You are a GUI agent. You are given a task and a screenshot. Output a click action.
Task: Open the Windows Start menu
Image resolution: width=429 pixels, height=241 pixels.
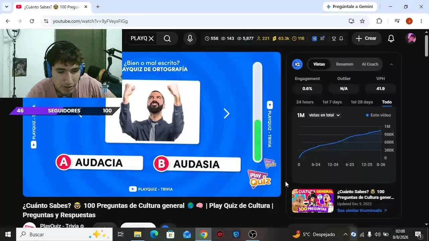[8, 234]
